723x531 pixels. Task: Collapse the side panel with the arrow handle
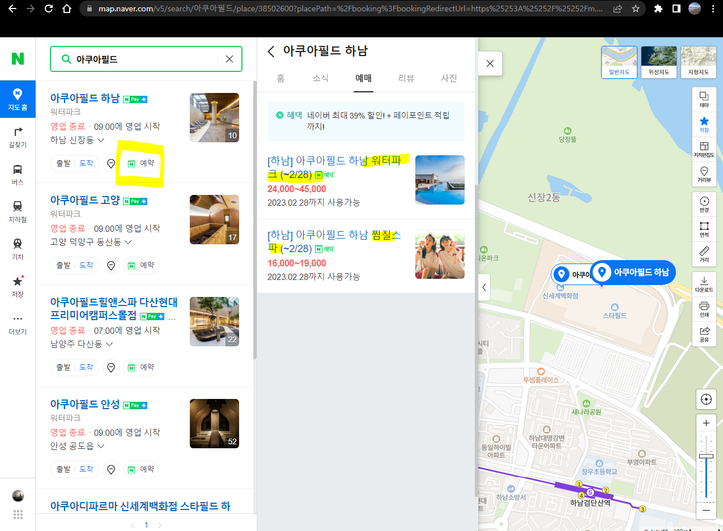[x=484, y=287]
